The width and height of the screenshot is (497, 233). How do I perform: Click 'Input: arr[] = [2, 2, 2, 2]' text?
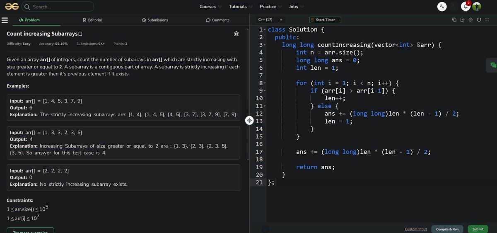tap(39, 171)
